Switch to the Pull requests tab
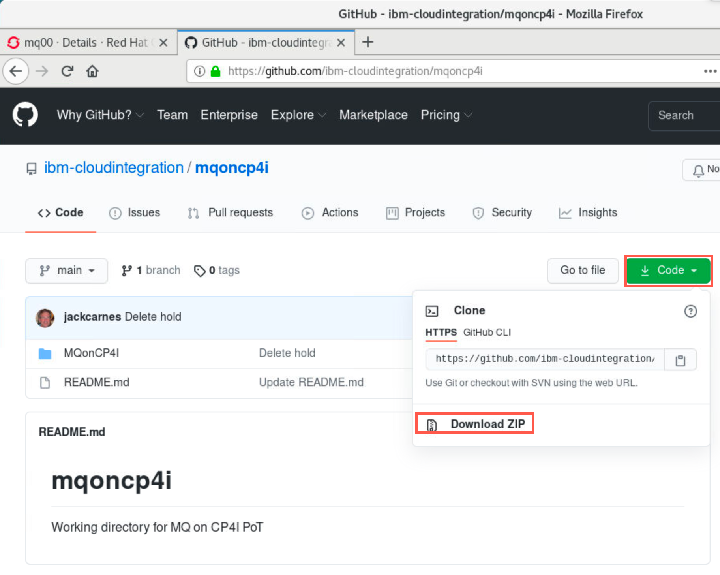Image resolution: width=720 pixels, height=575 pixels. click(231, 213)
